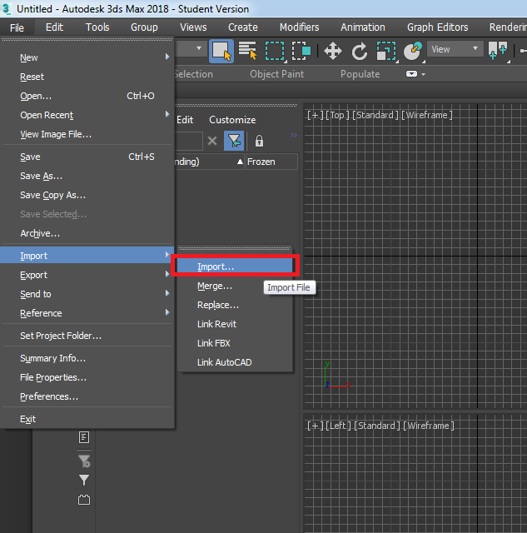Activate Select and Rotate tool
Viewport: 527px width, 533px height.
(x=359, y=52)
